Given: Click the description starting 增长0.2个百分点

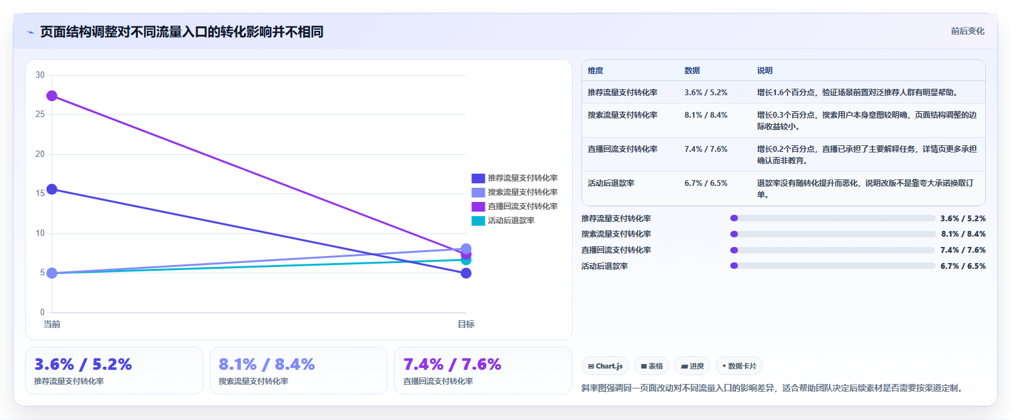Looking at the screenshot, I should (x=867, y=155).
